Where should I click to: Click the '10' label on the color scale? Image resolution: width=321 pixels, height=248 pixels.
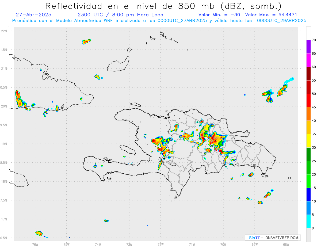click(x=314, y=201)
